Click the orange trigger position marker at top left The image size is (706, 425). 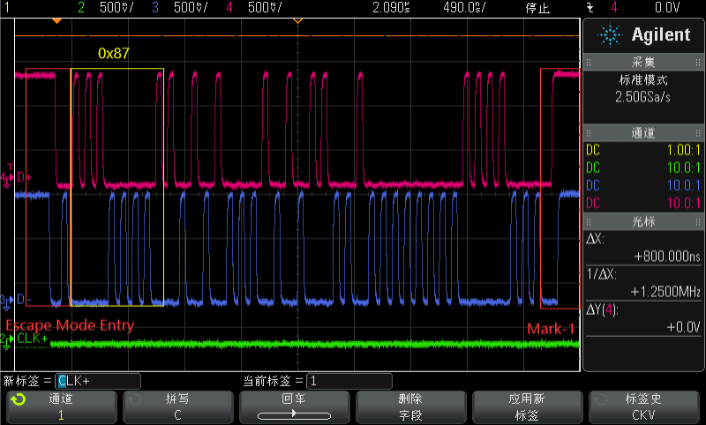click(x=57, y=20)
